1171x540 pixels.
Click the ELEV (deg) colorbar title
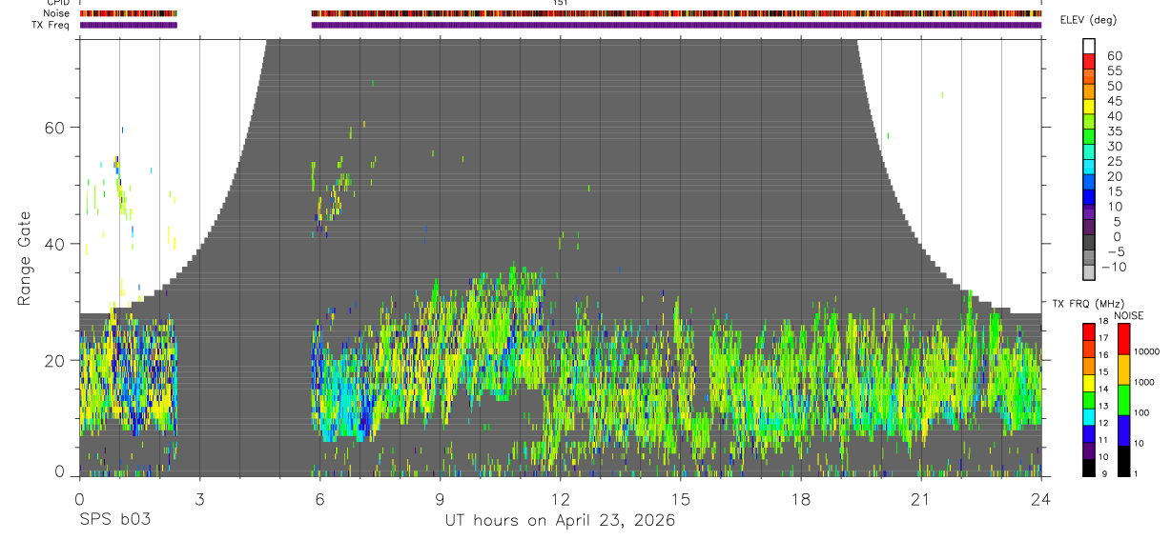(1088, 20)
